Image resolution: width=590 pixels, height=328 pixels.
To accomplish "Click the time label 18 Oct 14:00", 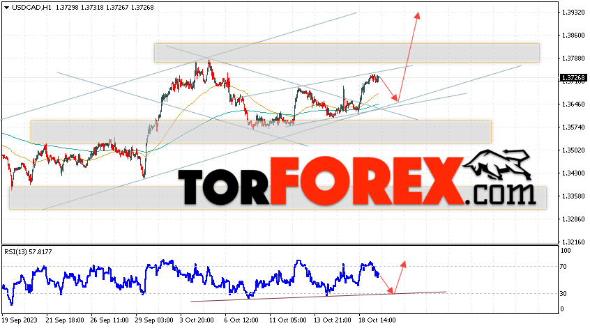I will point(377,320).
